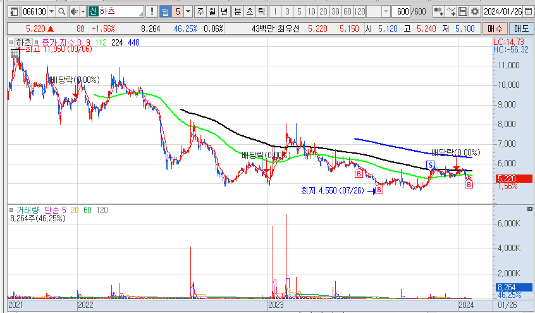Select tick 틱 chart period
Image resolution: width=535 pixels, height=313 pixels.
(261, 11)
